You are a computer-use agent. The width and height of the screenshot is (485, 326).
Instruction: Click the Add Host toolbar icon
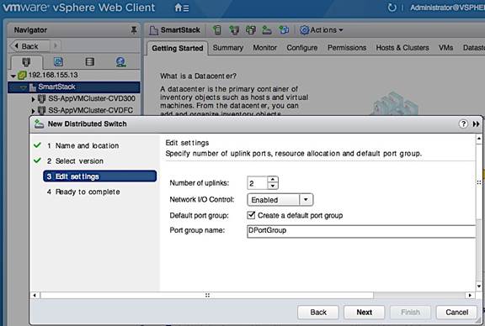(217, 30)
